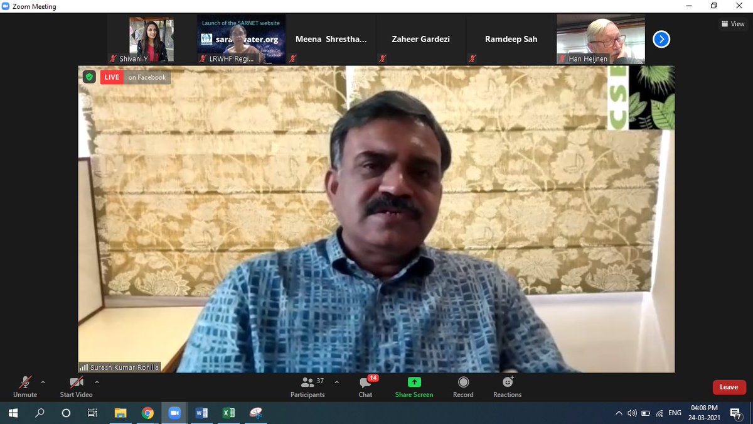Show next participants with blue arrow

(x=661, y=40)
